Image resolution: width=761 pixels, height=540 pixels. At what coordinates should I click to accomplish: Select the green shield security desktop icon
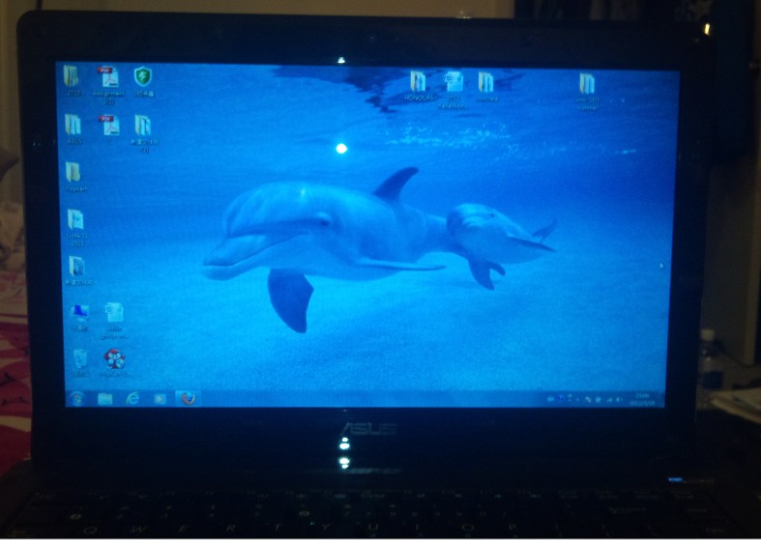[143, 78]
